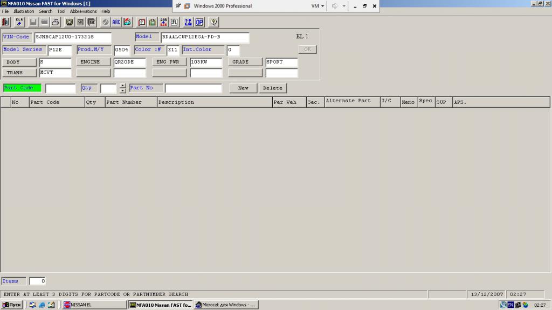
Task: Open the Help menu
Action: (x=106, y=11)
